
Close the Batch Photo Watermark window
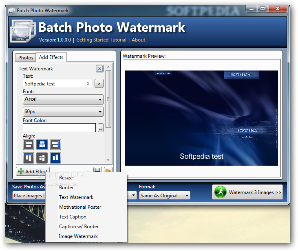coord(278,9)
